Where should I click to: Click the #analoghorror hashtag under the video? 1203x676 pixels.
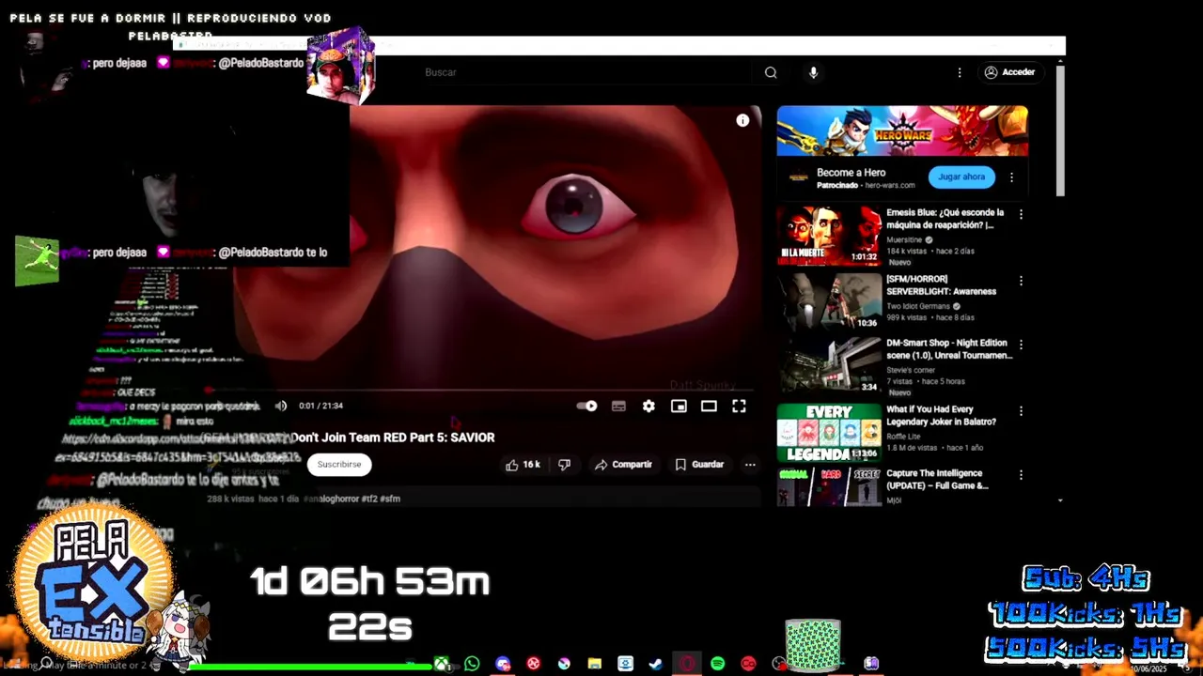pyautogui.click(x=331, y=499)
